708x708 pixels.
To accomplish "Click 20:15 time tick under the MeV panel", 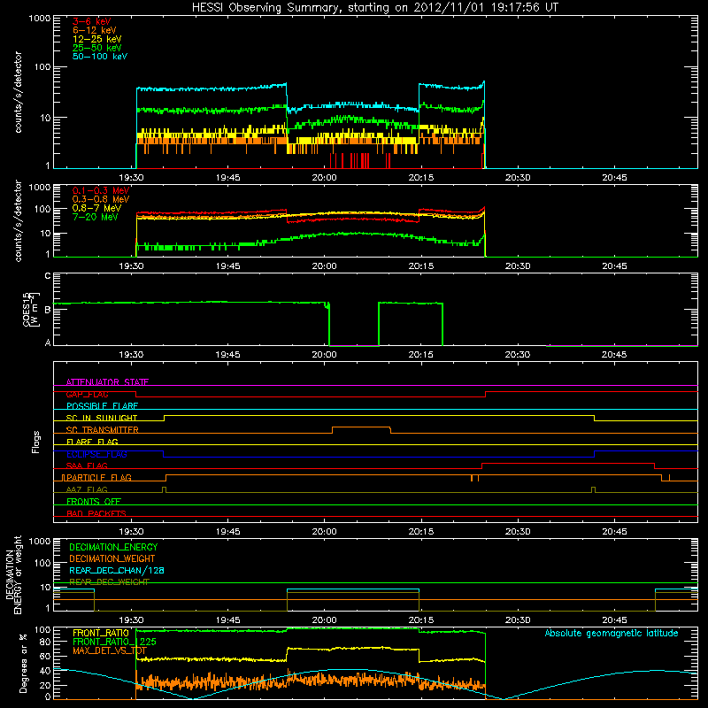I will [421, 266].
